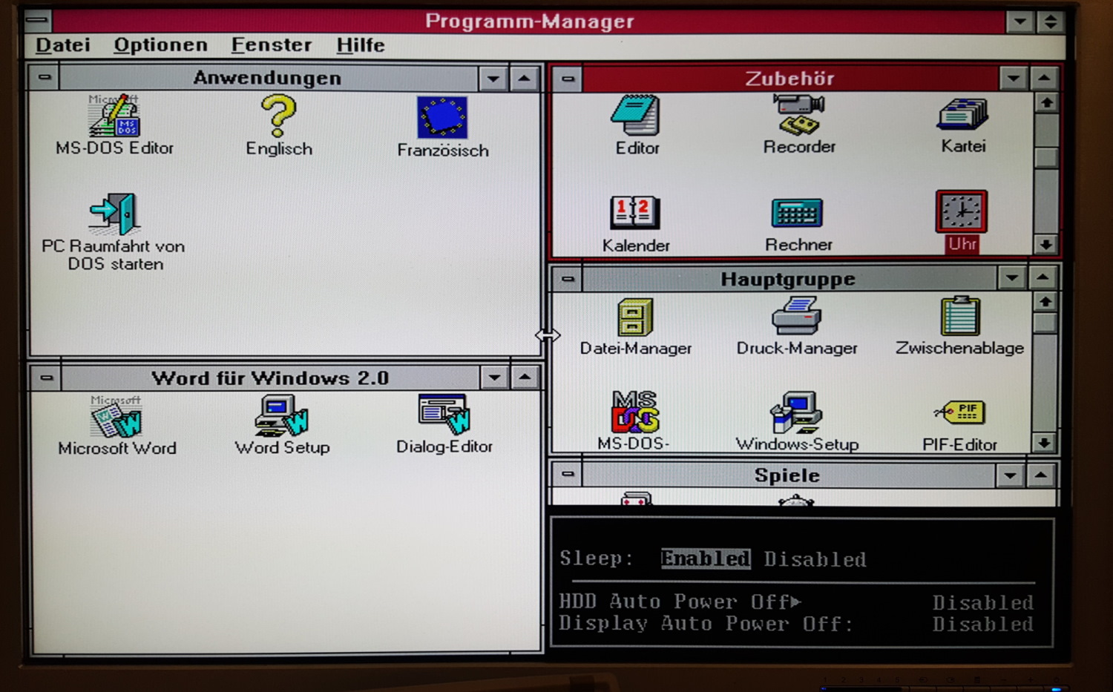
Task: Select Enabled for Sleep option
Action: 706,558
